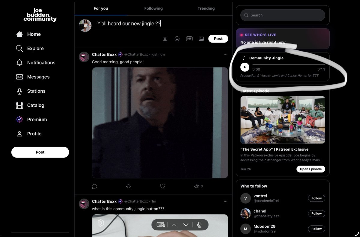Click the composer text field
Image resolution: width=360 pixels, height=237 pixels.
(x=161, y=24)
